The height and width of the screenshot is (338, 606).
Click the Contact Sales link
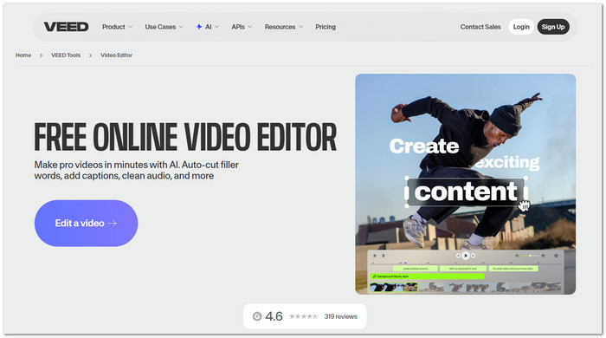pyautogui.click(x=480, y=27)
